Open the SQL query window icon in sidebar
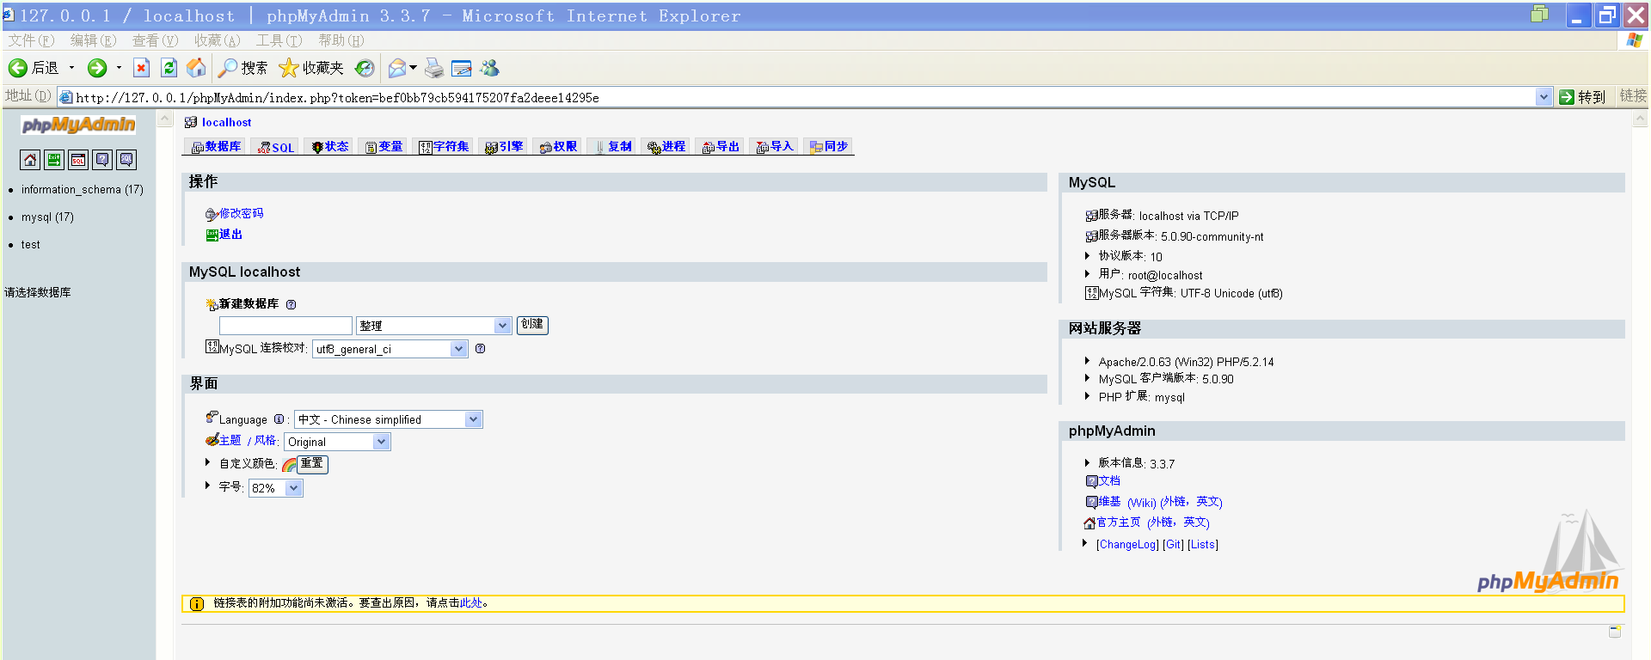The image size is (1651, 660). 78,159
